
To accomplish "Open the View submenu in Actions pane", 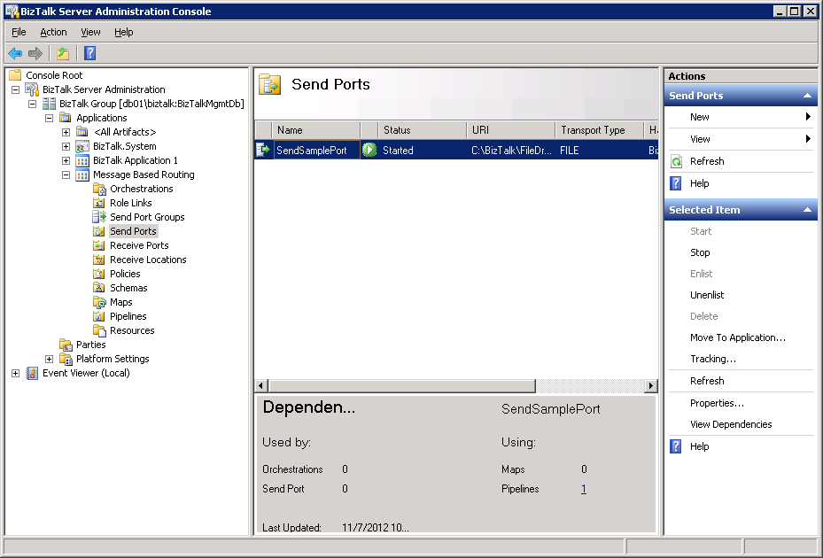I will (741, 139).
